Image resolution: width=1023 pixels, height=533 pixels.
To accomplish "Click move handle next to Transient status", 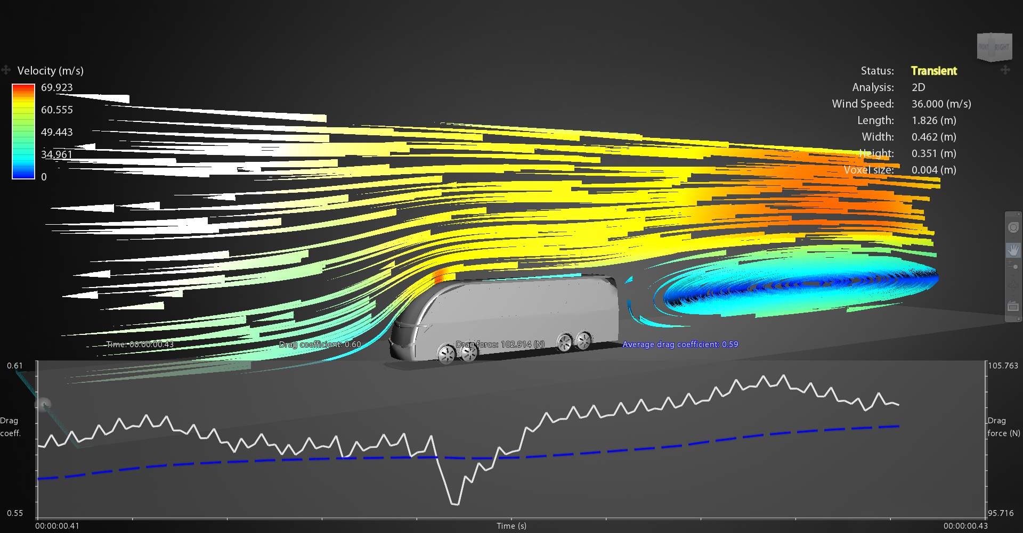I will coord(1005,70).
